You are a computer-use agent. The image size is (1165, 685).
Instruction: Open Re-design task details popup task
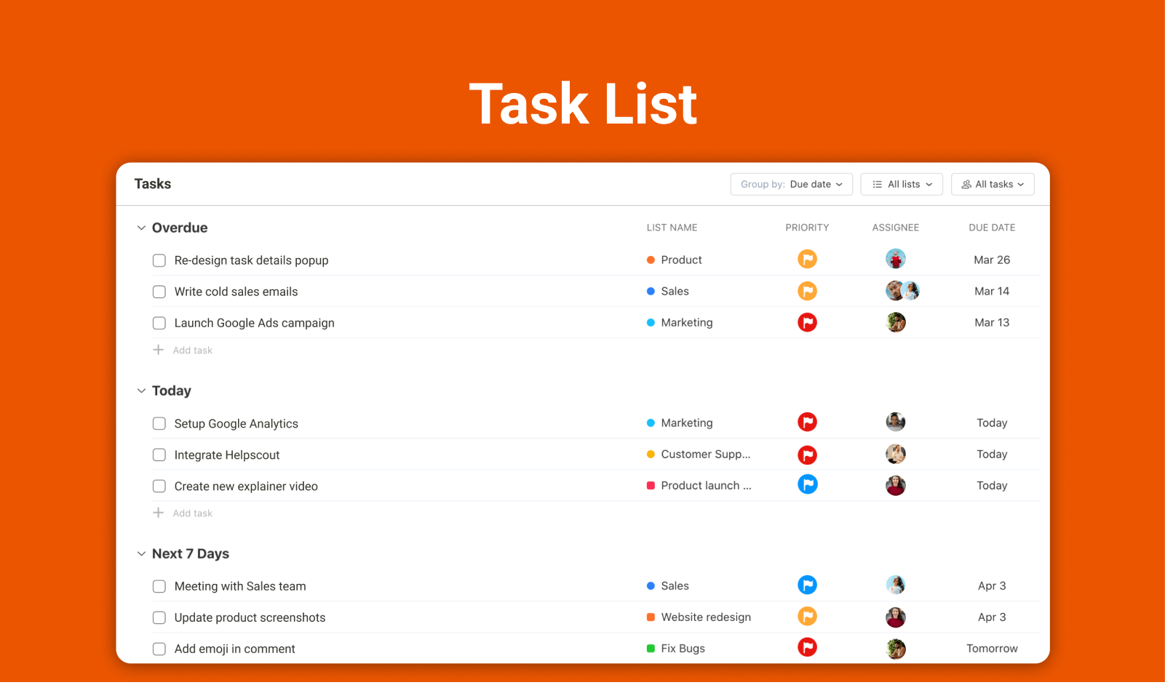click(x=251, y=260)
